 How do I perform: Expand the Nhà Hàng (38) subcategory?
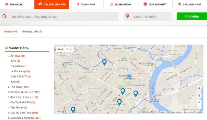click(21, 71)
